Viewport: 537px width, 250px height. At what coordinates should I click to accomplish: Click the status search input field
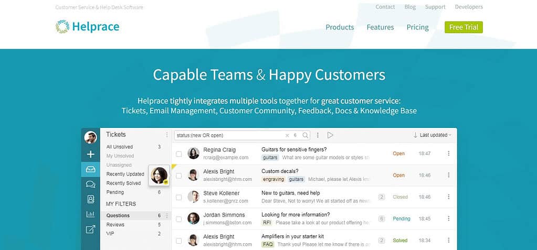(229, 135)
